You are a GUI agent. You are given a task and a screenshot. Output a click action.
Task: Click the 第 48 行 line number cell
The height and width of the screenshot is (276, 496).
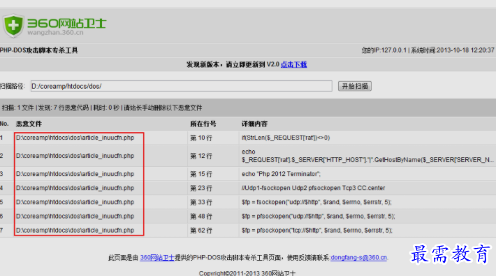pyautogui.click(x=201, y=217)
